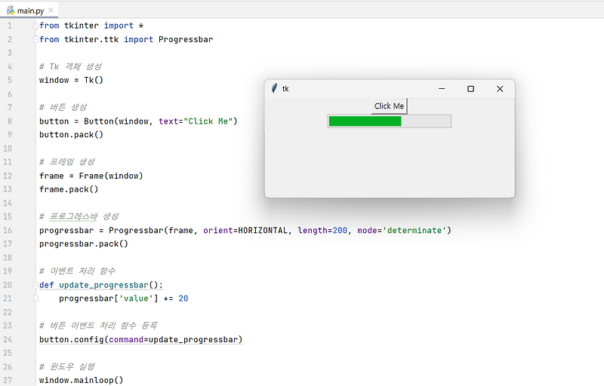Click "progressbar.pack()" on line 17

(84, 244)
